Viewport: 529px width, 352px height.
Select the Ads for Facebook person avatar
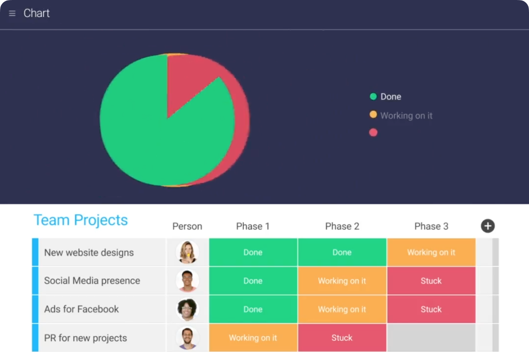pyautogui.click(x=187, y=309)
